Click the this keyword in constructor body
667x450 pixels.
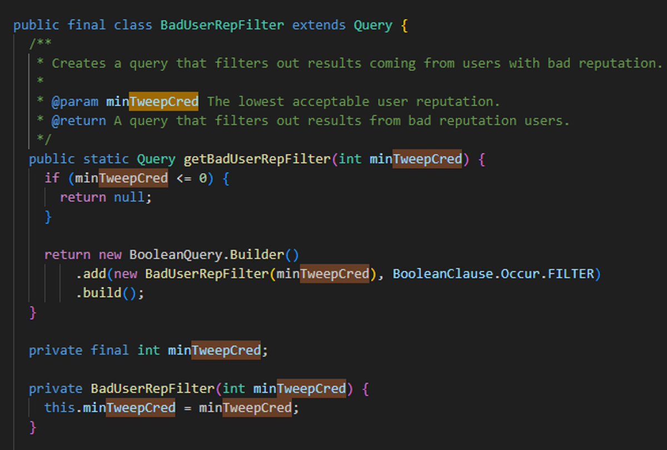point(59,408)
